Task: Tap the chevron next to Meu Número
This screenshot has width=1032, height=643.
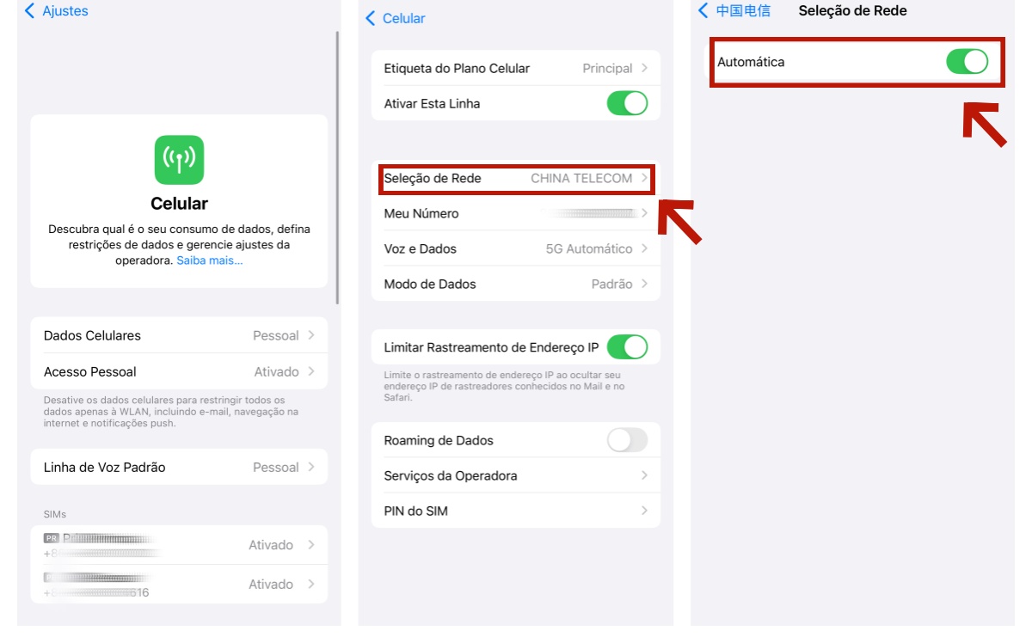Action: (x=646, y=213)
